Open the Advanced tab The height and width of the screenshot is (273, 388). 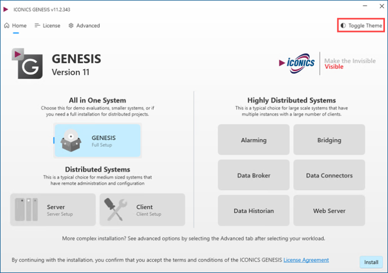84,26
